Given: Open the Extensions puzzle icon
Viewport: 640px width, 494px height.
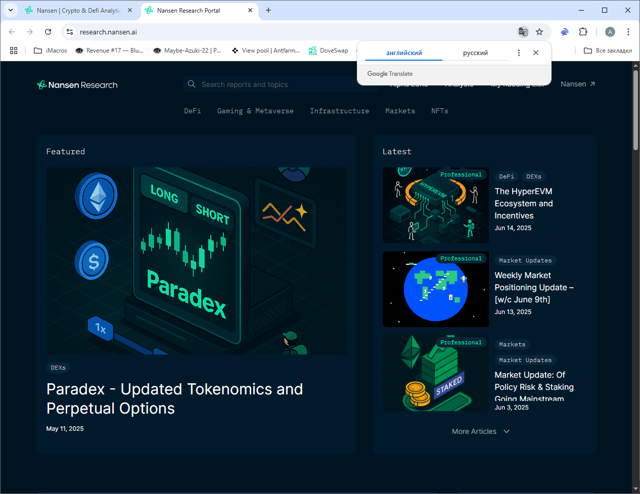Looking at the screenshot, I should (583, 32).
